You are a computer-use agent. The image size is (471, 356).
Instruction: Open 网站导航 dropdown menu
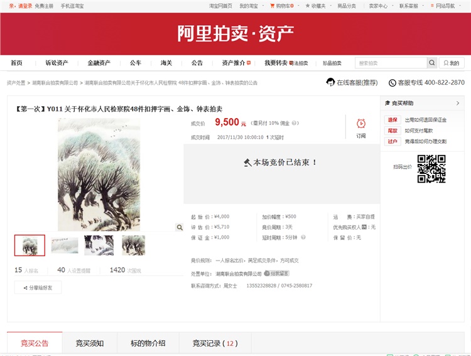click(x=446, y=6)
